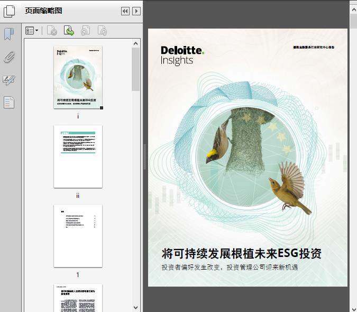357x312 pixels.
Task: Rotate pages clockwise
Action: point(102,31)
